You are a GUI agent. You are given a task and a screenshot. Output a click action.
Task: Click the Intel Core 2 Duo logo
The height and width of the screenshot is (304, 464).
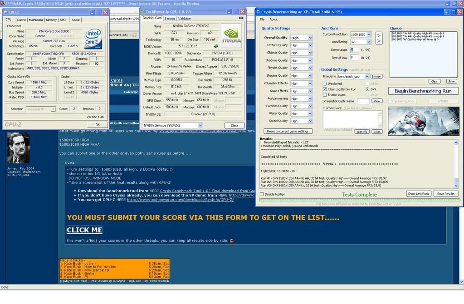click(93, 38)
